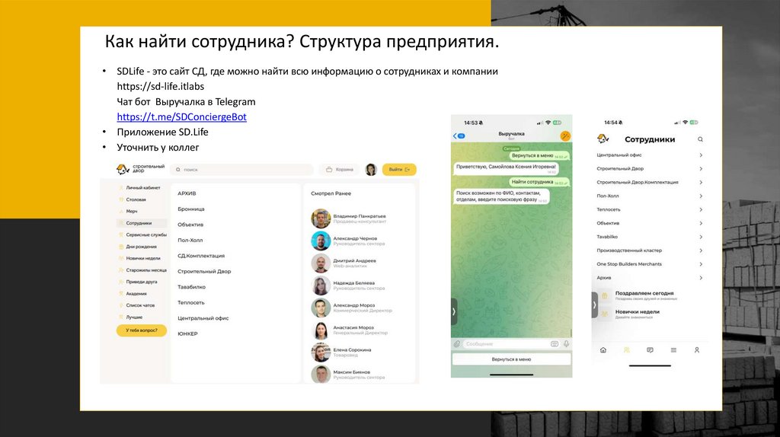Expand the Строительный Двор row chevron in the app
This screenshot has height=437, width=780.
[x=701, y=168]
